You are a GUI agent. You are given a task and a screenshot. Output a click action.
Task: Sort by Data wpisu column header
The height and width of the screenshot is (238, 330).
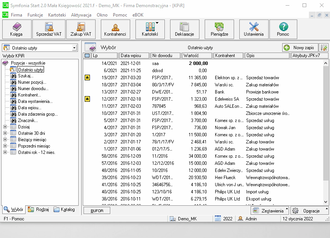pyautogui.click(x=134, y=56)
